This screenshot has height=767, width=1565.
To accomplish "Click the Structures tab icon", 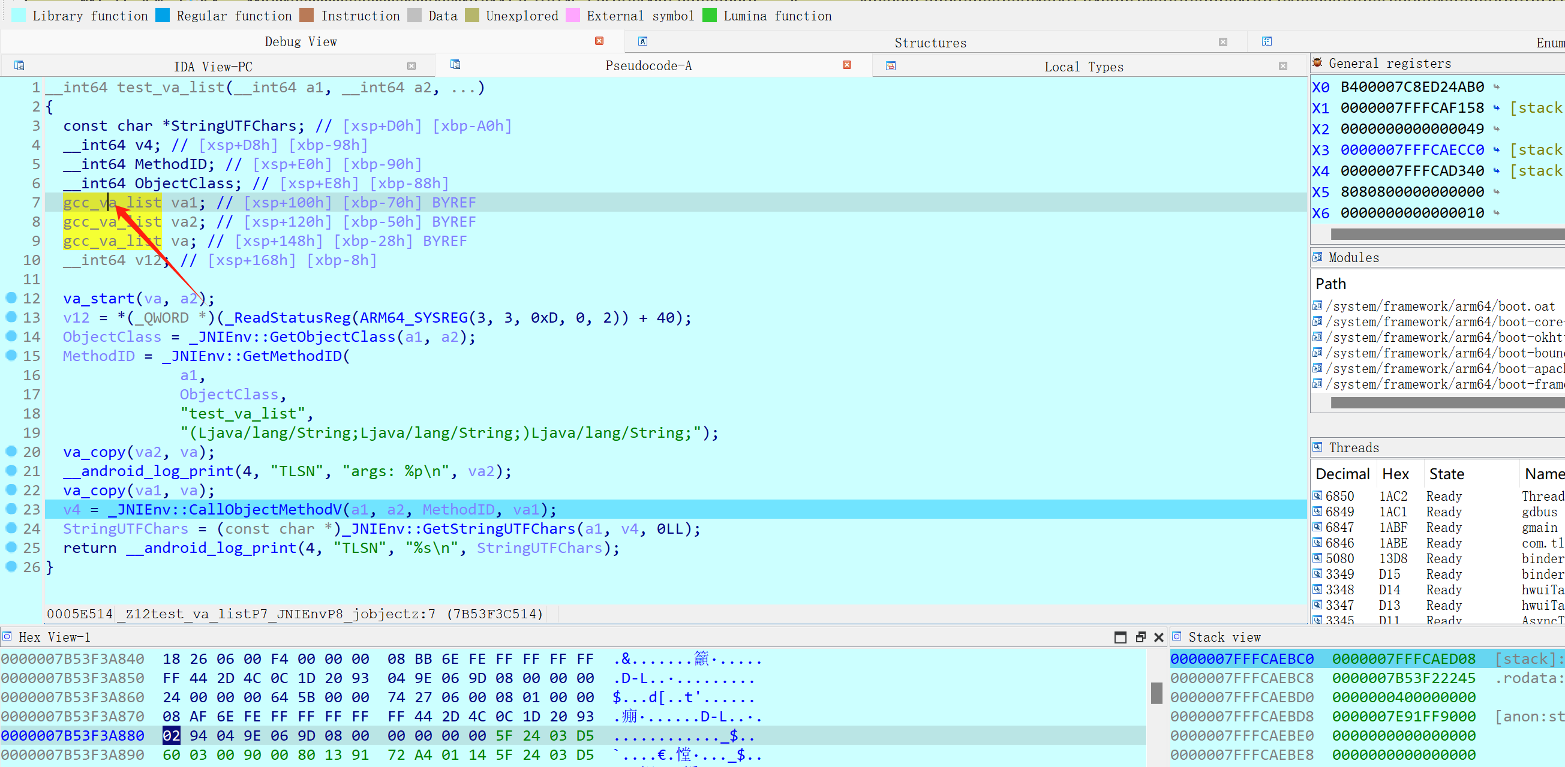I will 643,41.
